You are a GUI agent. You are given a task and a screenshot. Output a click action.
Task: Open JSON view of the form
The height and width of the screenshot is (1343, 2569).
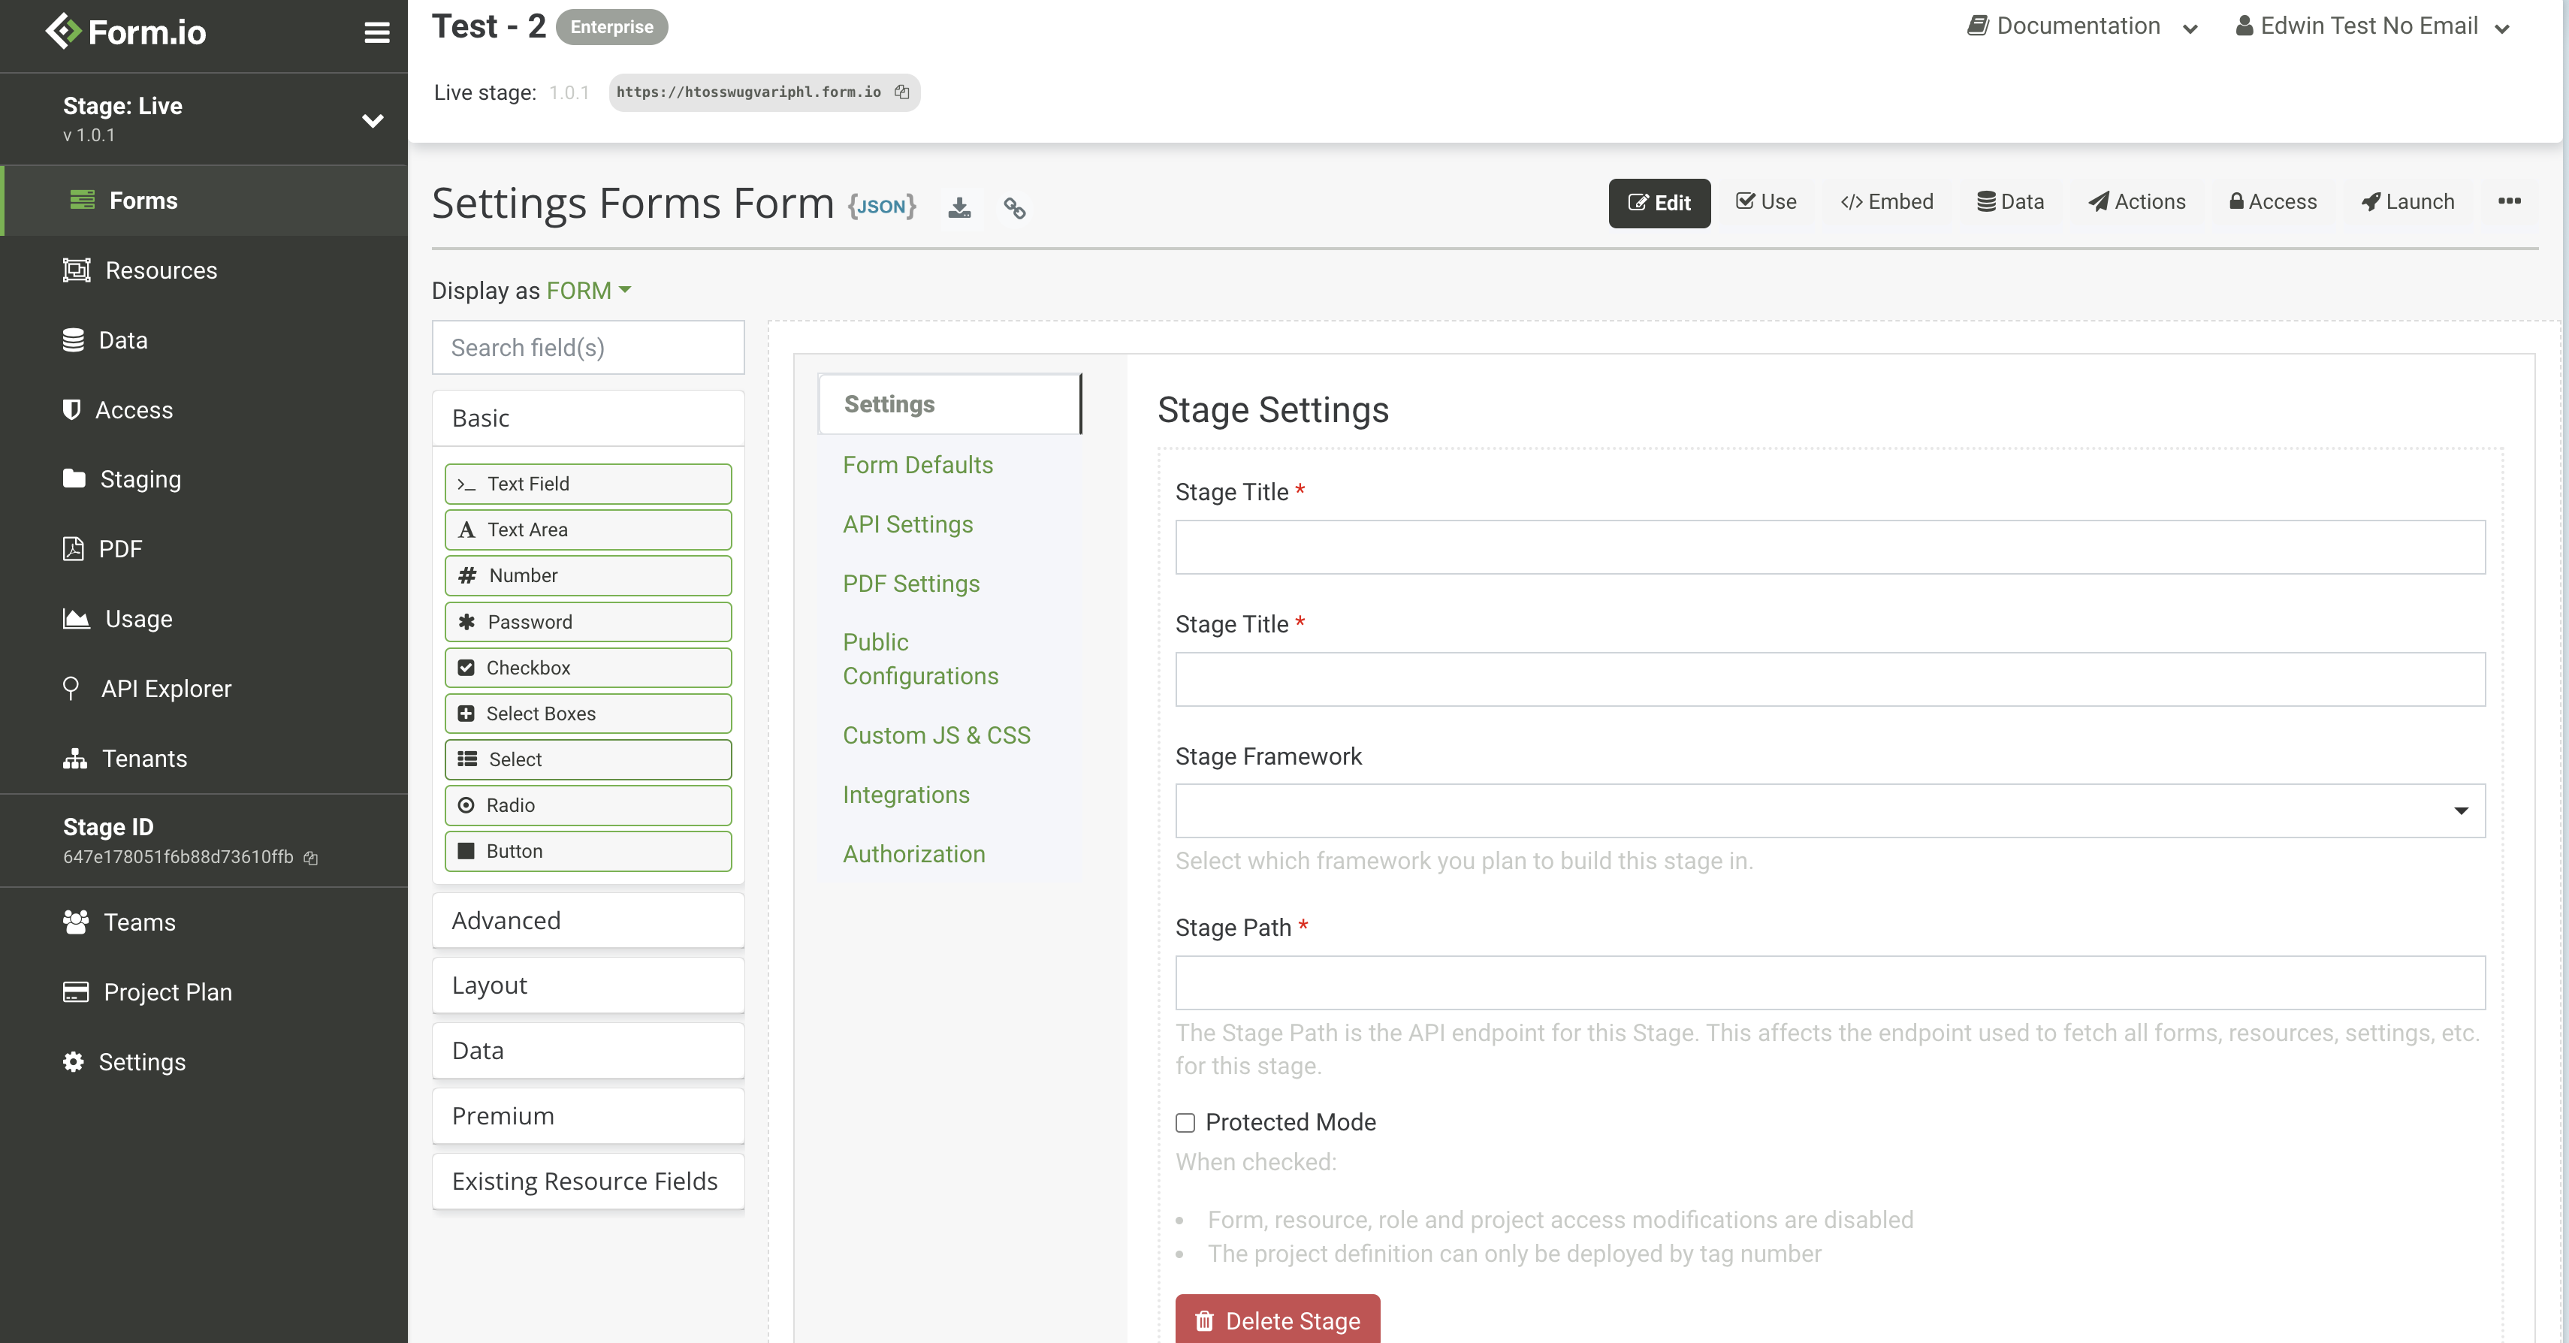[882, 207]
